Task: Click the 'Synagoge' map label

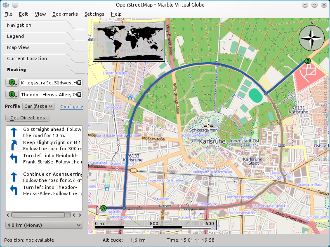Action: click(114, 107)
